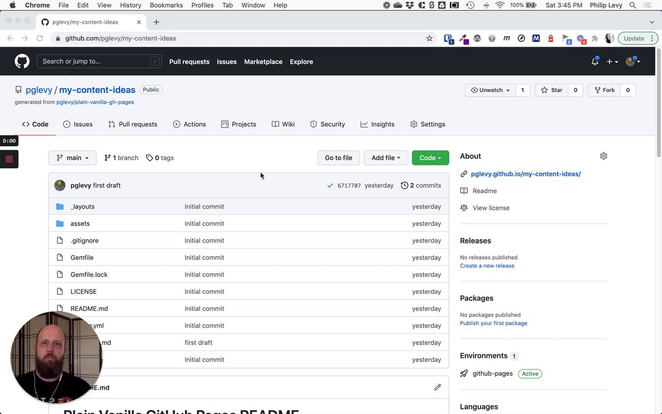Open the .gitignore file
The image size is (662, 414).
coord(84,241)
